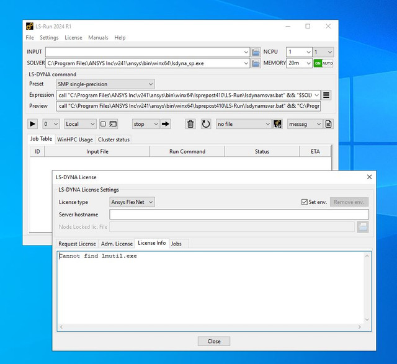This screenshot has width=397, height=364.
Task: Click the trash can delete icon
Action: click(x=190, y=124)
